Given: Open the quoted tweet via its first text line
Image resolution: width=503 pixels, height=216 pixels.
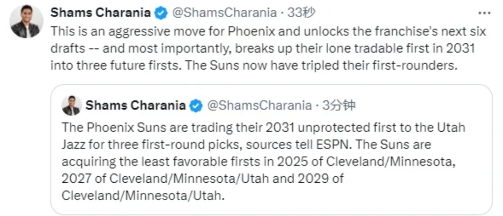Looking at the screenshot, I should [x=263, y=127].
